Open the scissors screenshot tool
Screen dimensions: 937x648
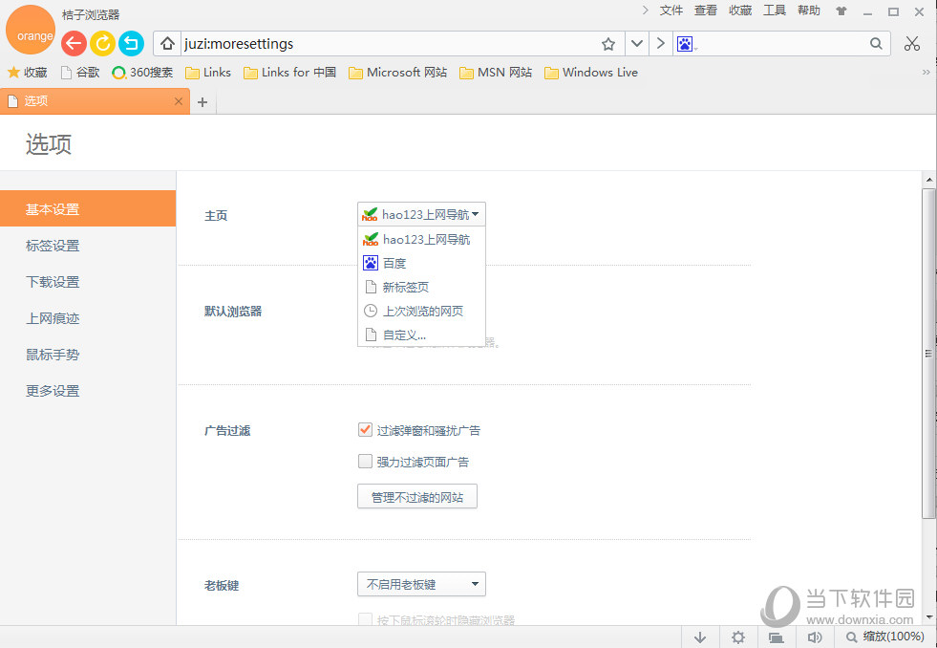coord(911,44)
